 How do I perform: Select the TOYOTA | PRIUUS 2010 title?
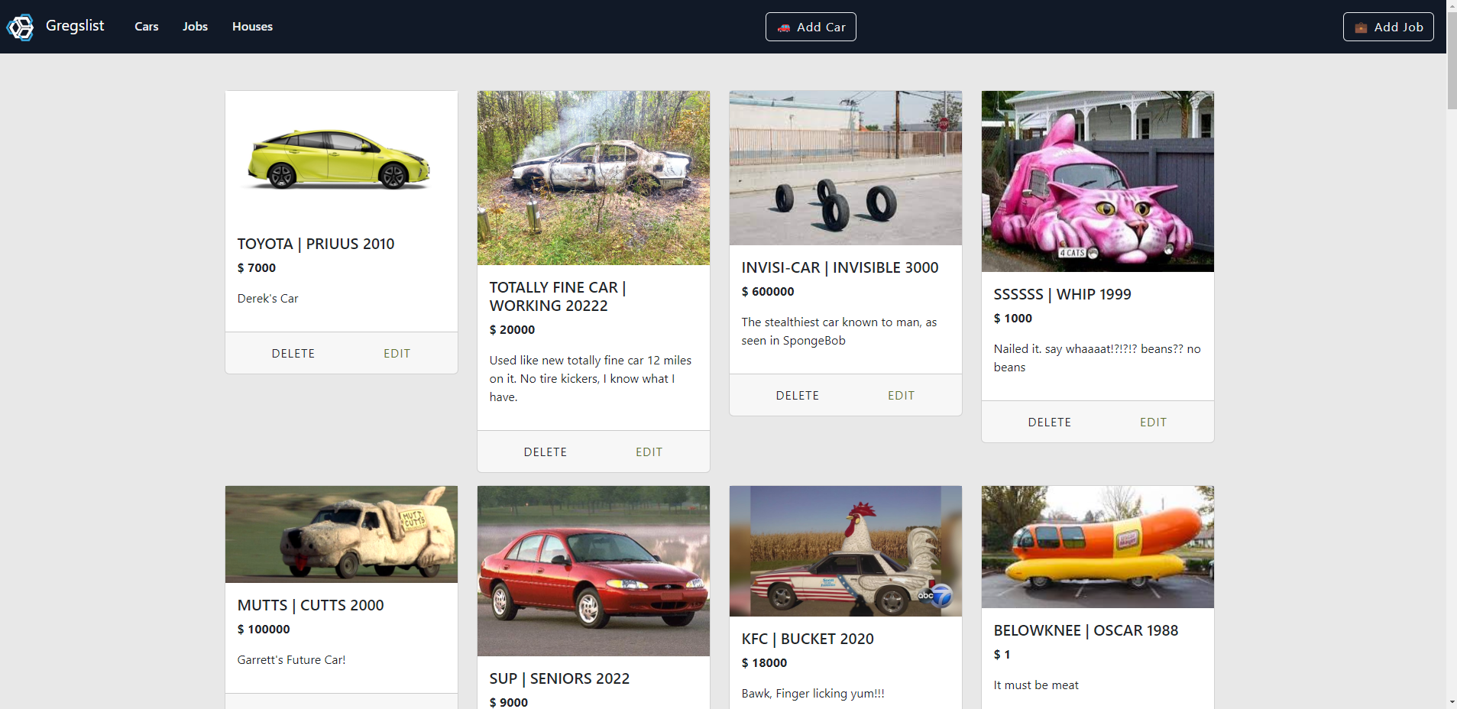[x=316, y=244]
